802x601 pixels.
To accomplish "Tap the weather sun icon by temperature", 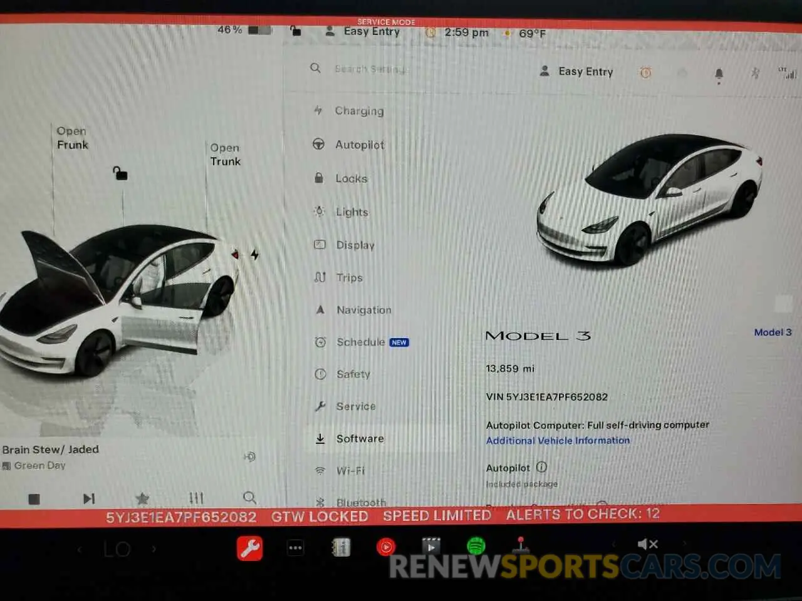I will coord(507,33).
